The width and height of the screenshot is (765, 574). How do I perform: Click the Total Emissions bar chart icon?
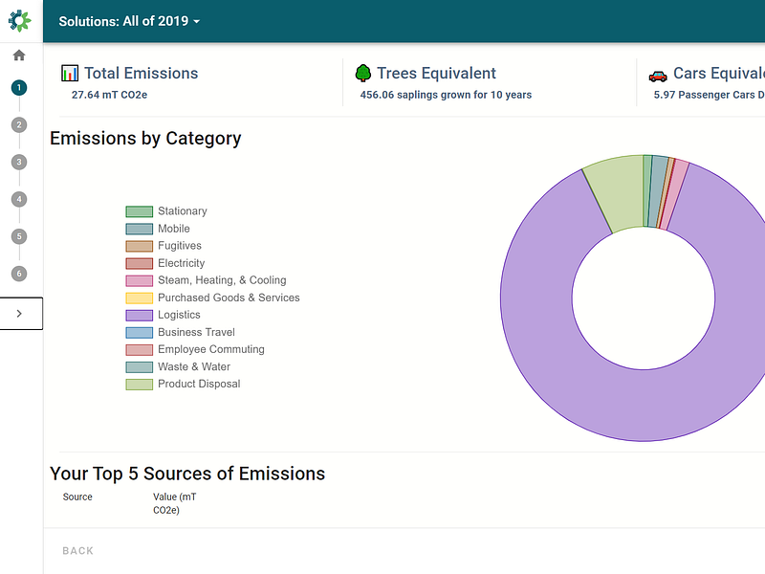70,74
